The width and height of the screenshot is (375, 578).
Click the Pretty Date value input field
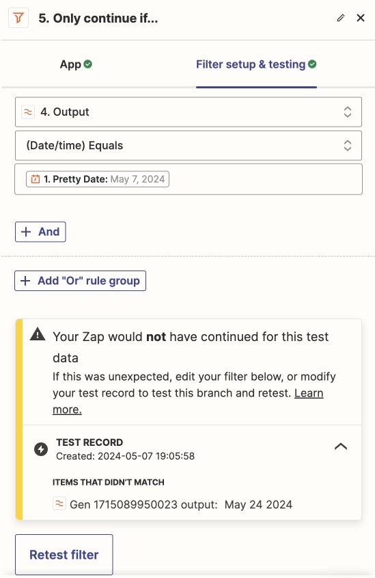tap(189, 179)
